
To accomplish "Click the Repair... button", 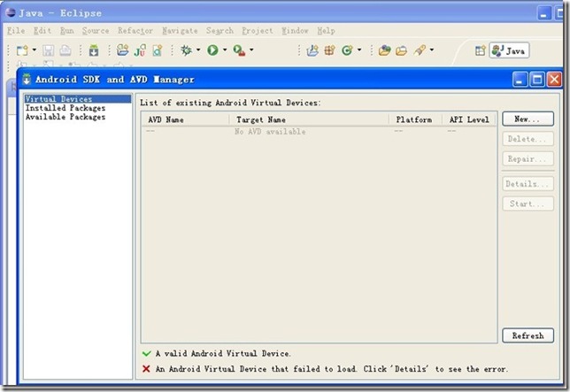I will click(x=528, y=158).
